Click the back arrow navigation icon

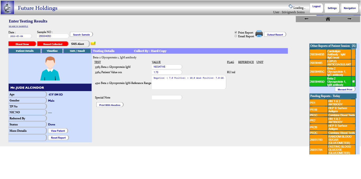point(306,19)
